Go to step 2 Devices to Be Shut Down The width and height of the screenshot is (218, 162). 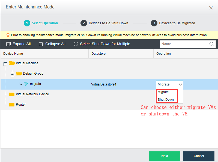pyautogui.click(x=104, y=23)
